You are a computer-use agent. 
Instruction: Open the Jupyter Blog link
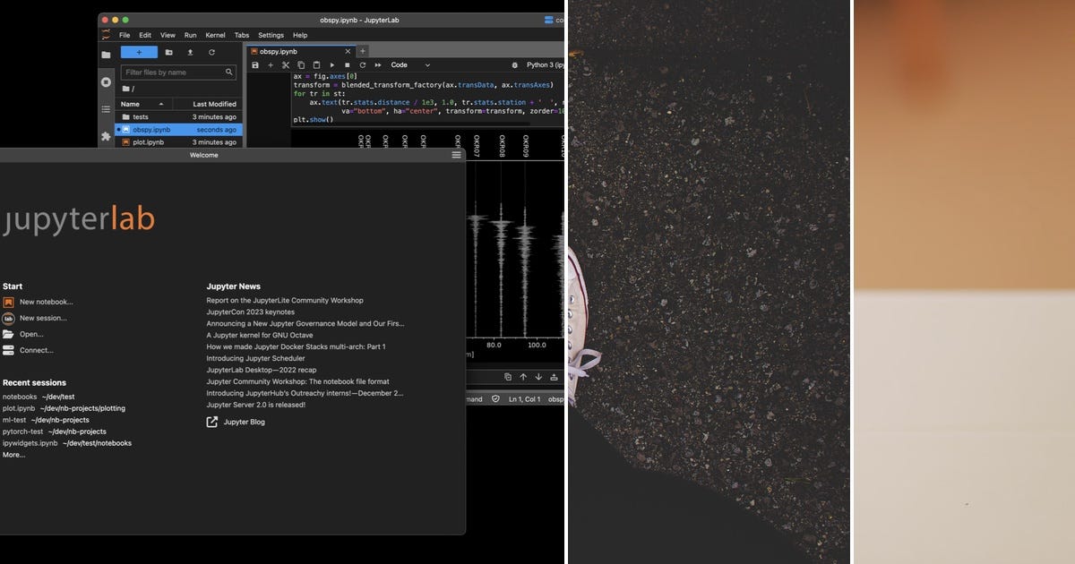click(244, 422)
